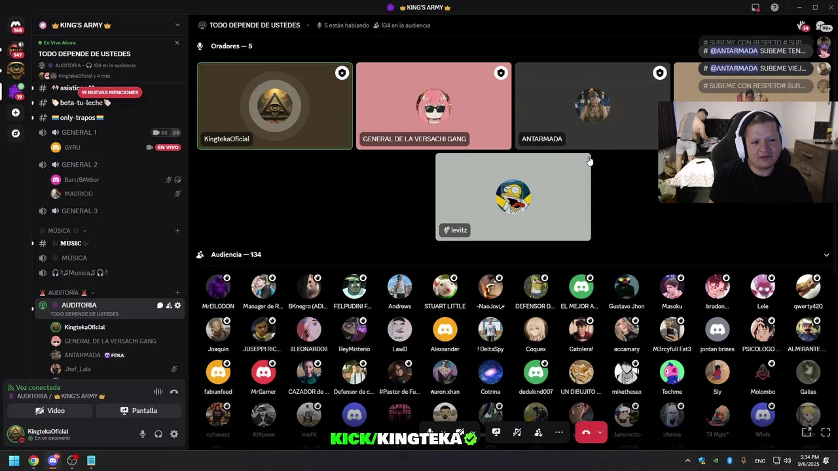Open the Discover servers compass icon
The width and height of the screenshot is (838, 471).
coord(16,133)
